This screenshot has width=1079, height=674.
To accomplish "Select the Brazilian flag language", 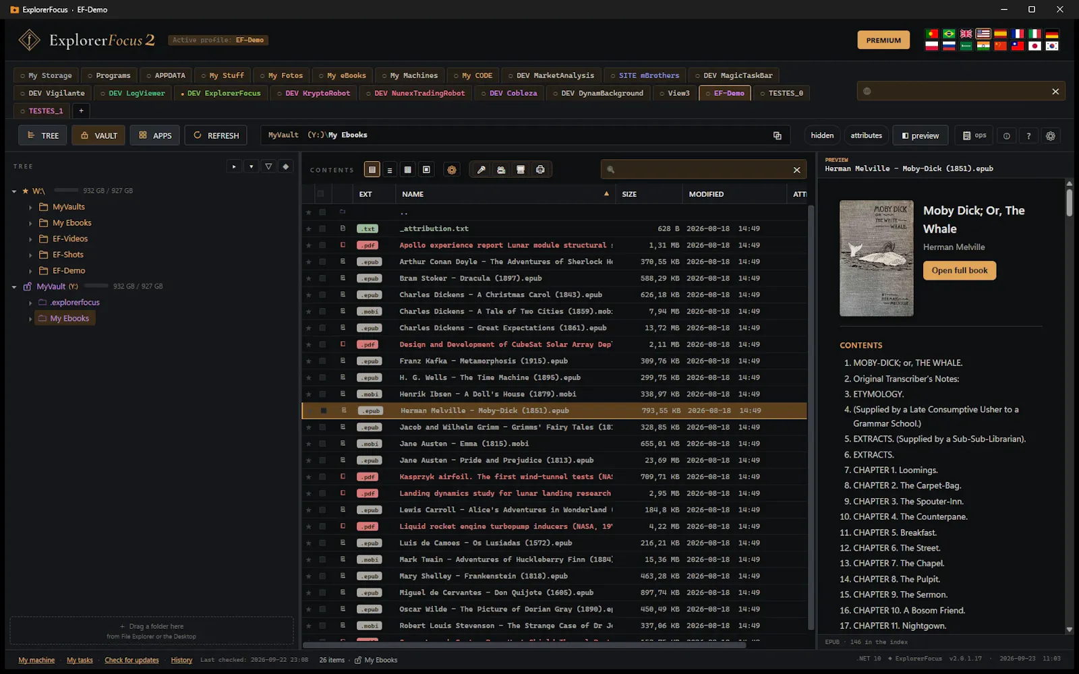I will click(949, 34).
